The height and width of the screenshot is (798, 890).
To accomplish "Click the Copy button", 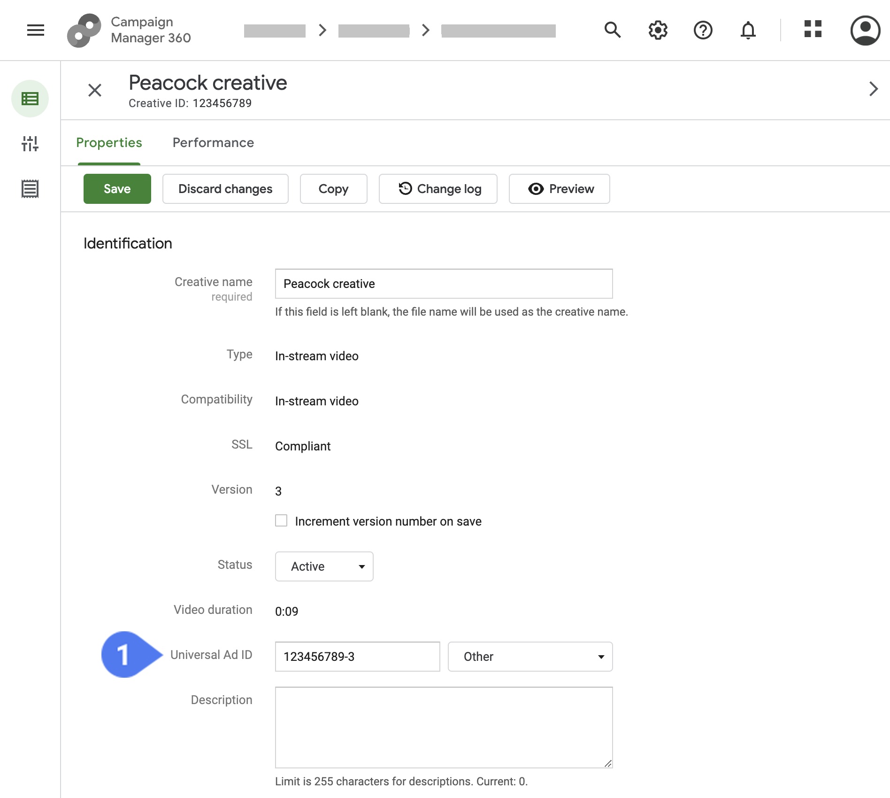I will point(334,189).
